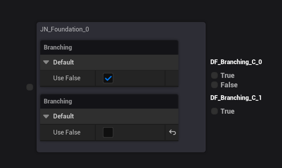Collapse the first Default section triangle
This screenshot has width=282, height=168.
[x=46, y=62]
